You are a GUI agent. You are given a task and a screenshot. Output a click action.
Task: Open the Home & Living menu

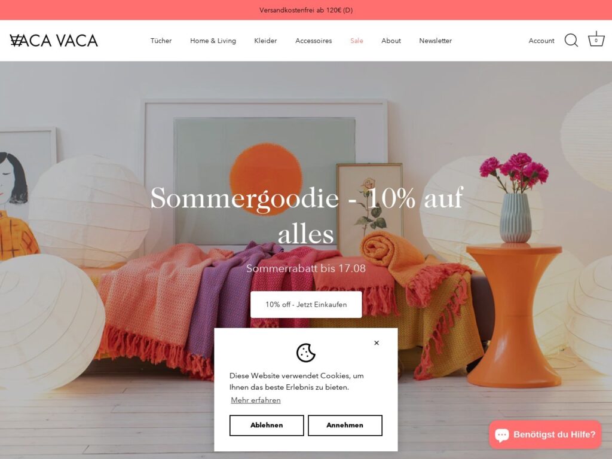[213, 41]
